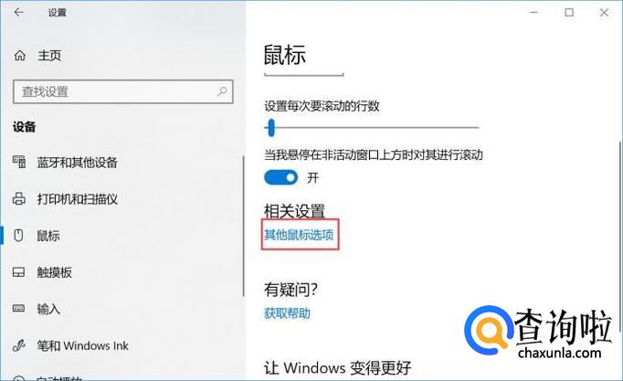Click the 输入 keyboard icon
The height and width of the screenshot is (381, 623).
(x=18, y=308)
